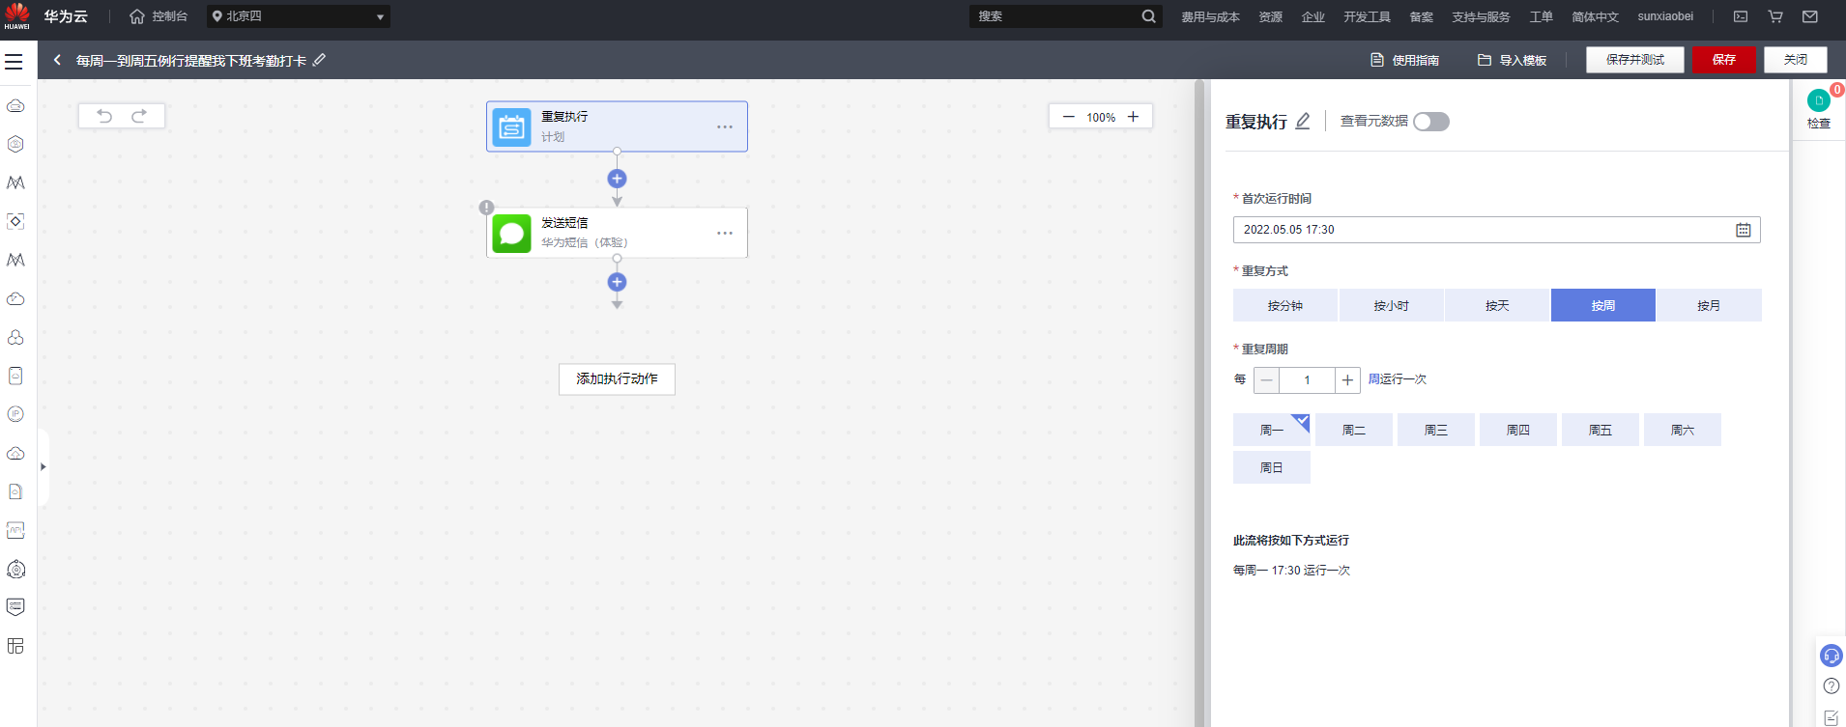Zoom in the canvas with plus
This screenshot has height=727, width=1846.
(x=1134, y=117)
